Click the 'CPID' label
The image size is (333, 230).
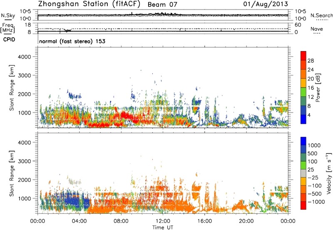coord(9,39)
